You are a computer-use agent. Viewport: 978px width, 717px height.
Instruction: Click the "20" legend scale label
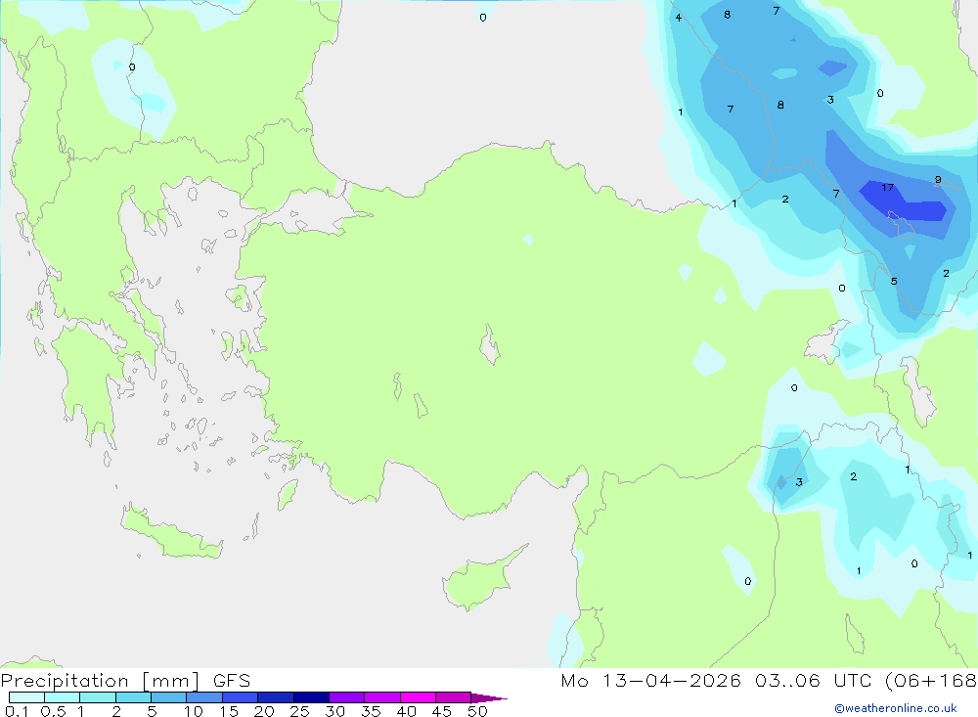point(264,711)
